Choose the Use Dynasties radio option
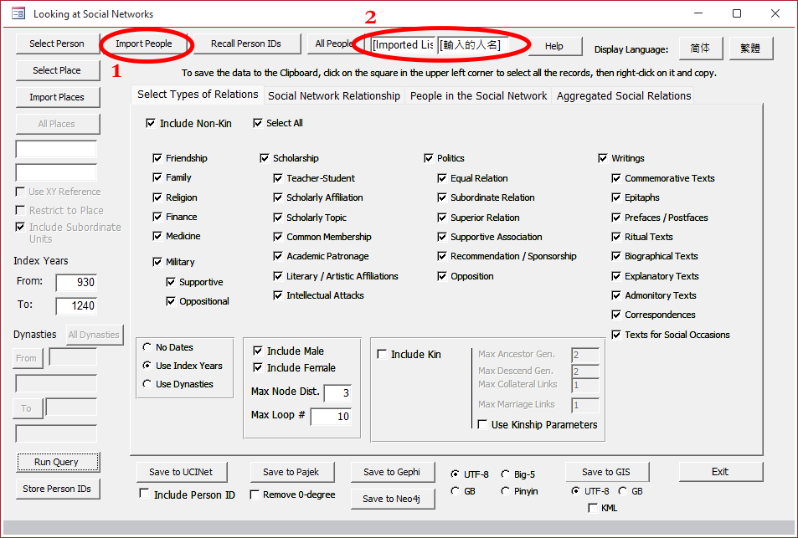This screenshot has width=798, height=538. point(147,384)
